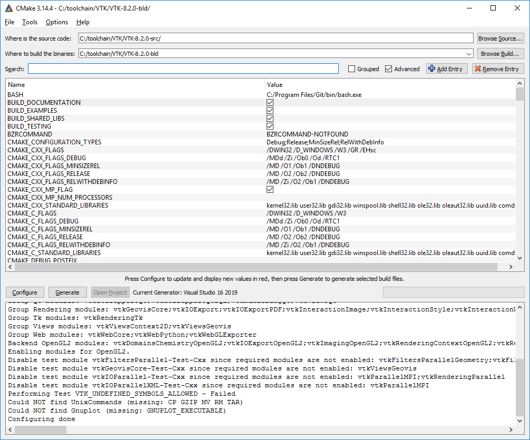The height and width of the screenshot is (440, 530).
Task: Click the 'Could NOT find Gnuplot' log line
Action: pos(117,410)
